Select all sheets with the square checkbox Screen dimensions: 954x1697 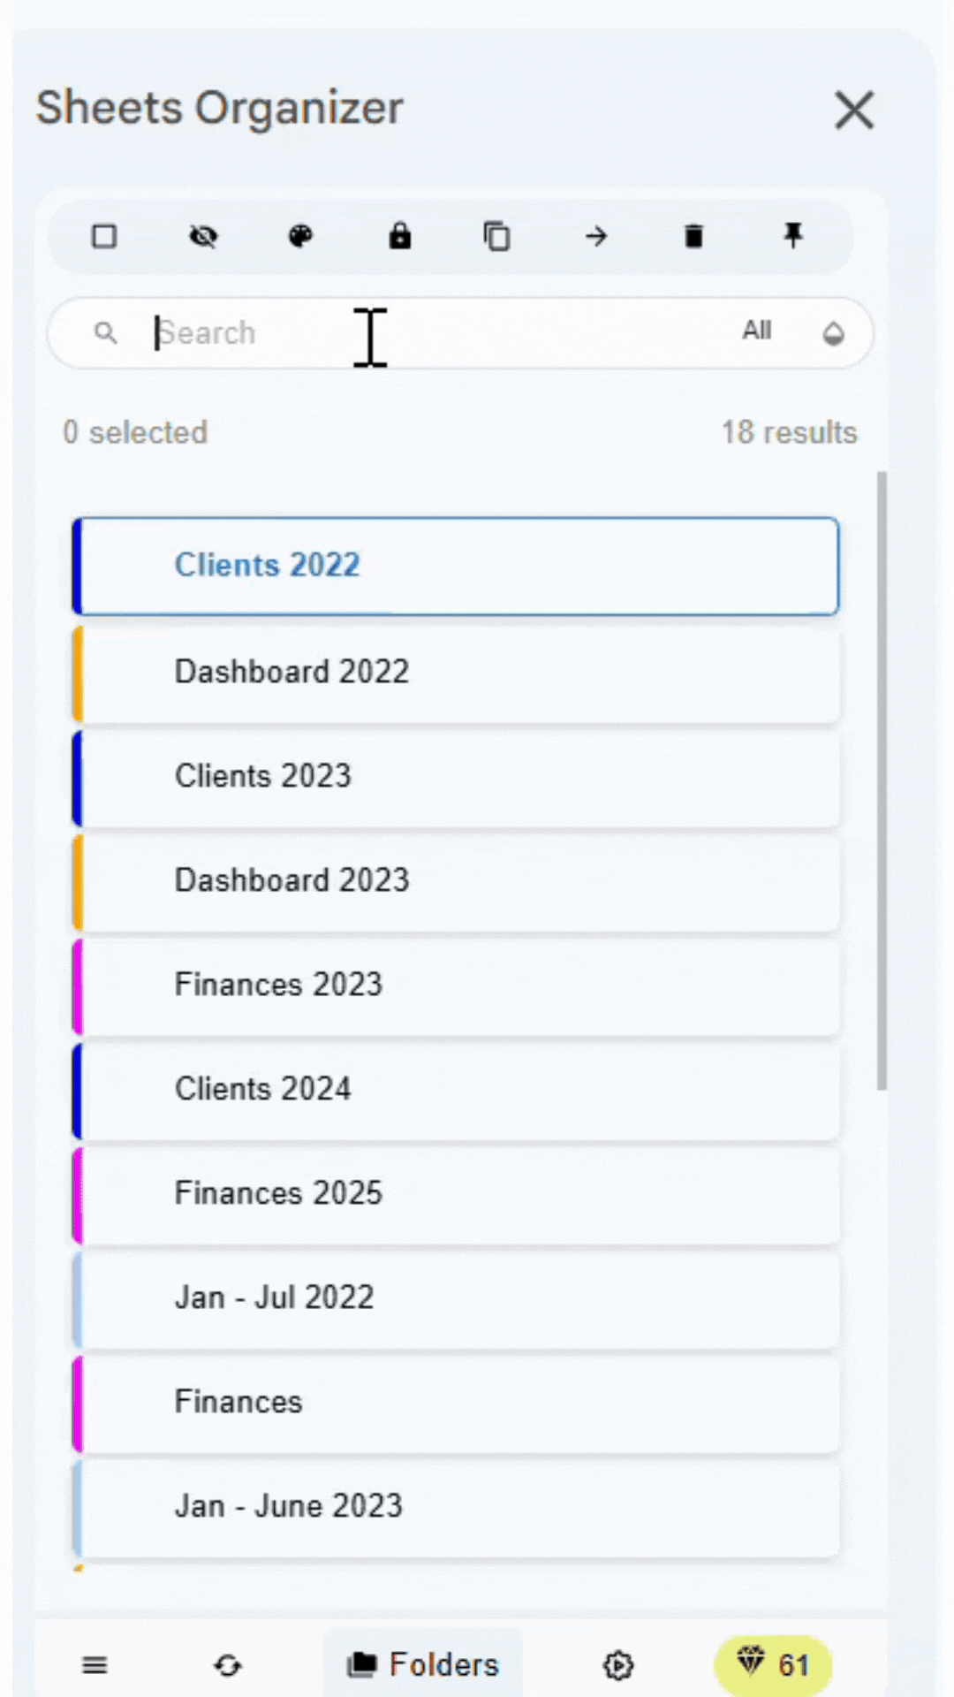pyautogui.click(x=103, y=236)
